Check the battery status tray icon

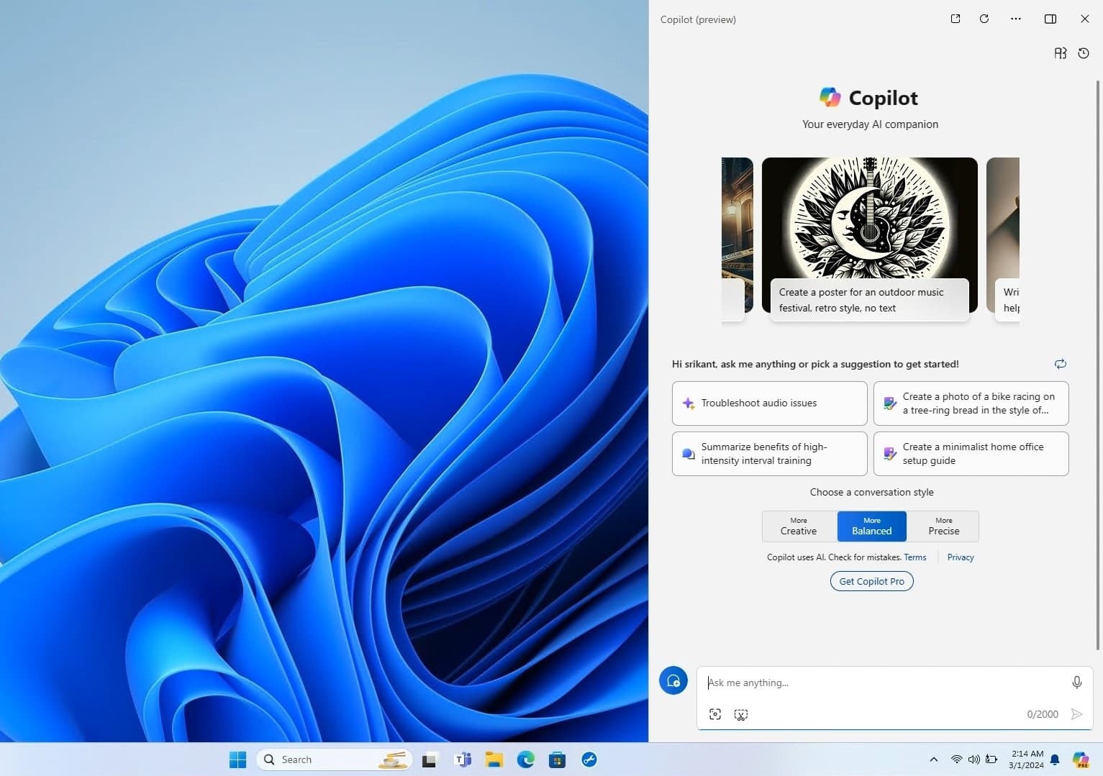pos(991,759)
